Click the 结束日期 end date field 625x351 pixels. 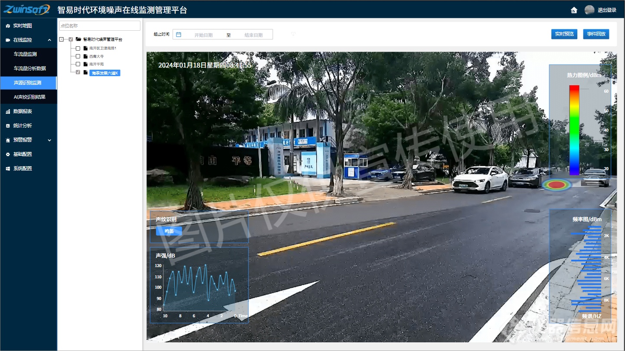point(253,35)
